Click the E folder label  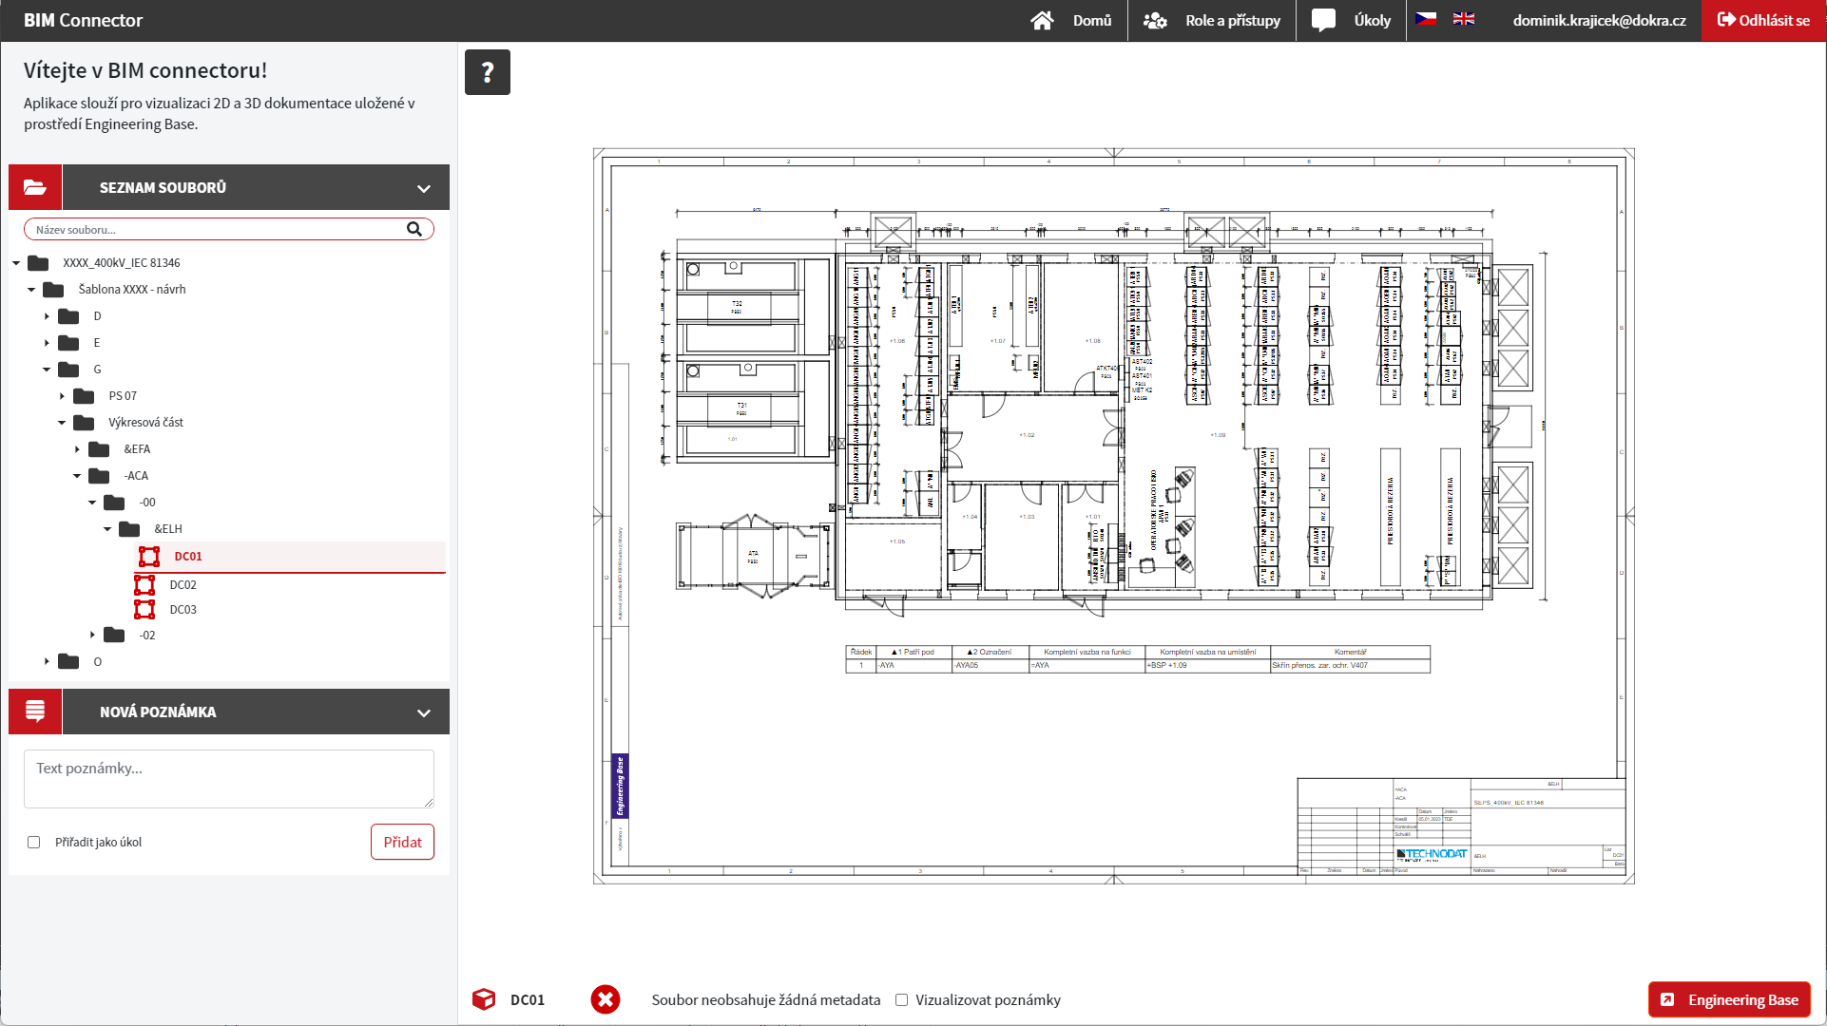97,343
